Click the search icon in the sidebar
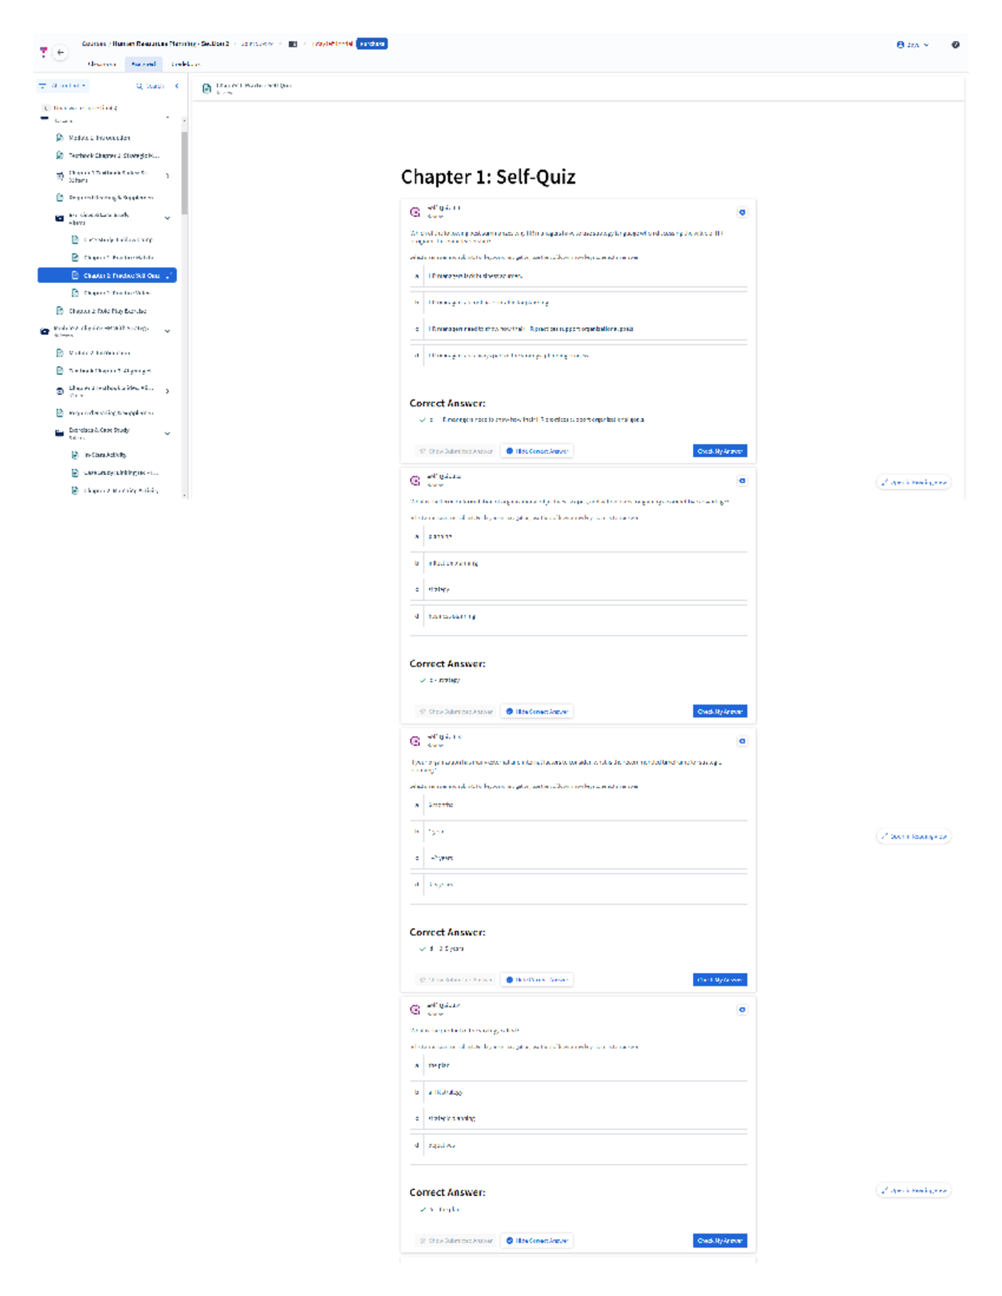The width and height of the screenshot is (1002, 1296). (139, 86)
